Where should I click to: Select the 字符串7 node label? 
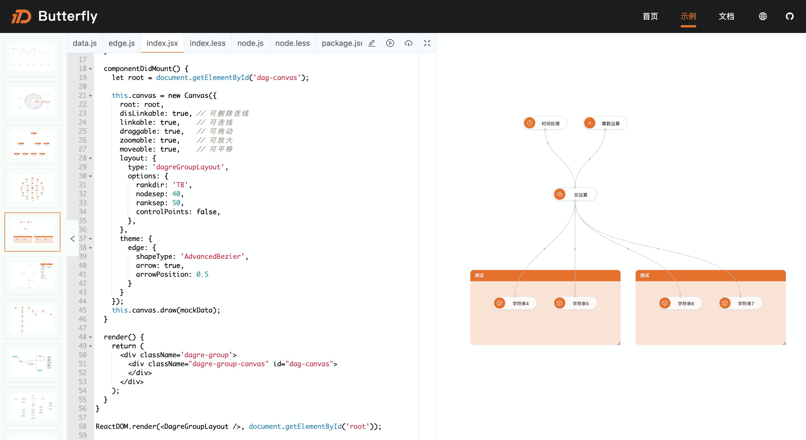pos(746,304)
